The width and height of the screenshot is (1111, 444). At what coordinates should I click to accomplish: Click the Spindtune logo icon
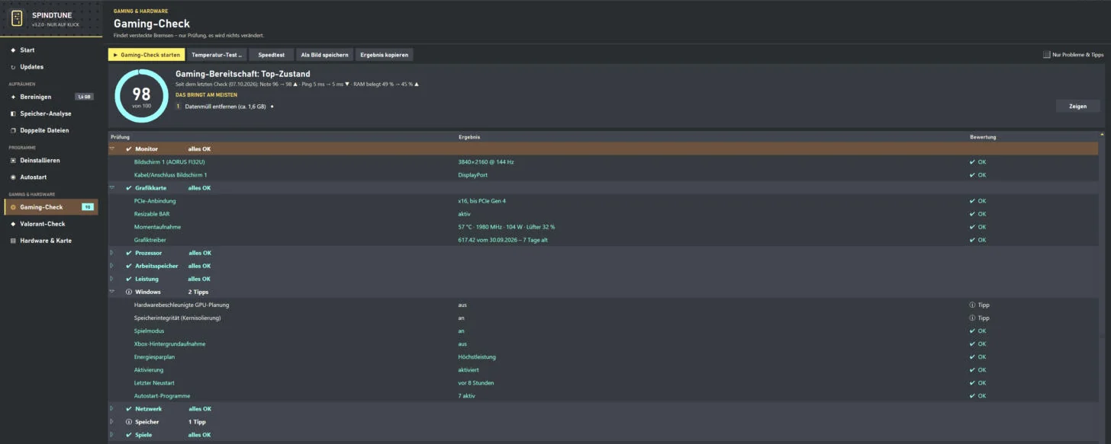17,18
